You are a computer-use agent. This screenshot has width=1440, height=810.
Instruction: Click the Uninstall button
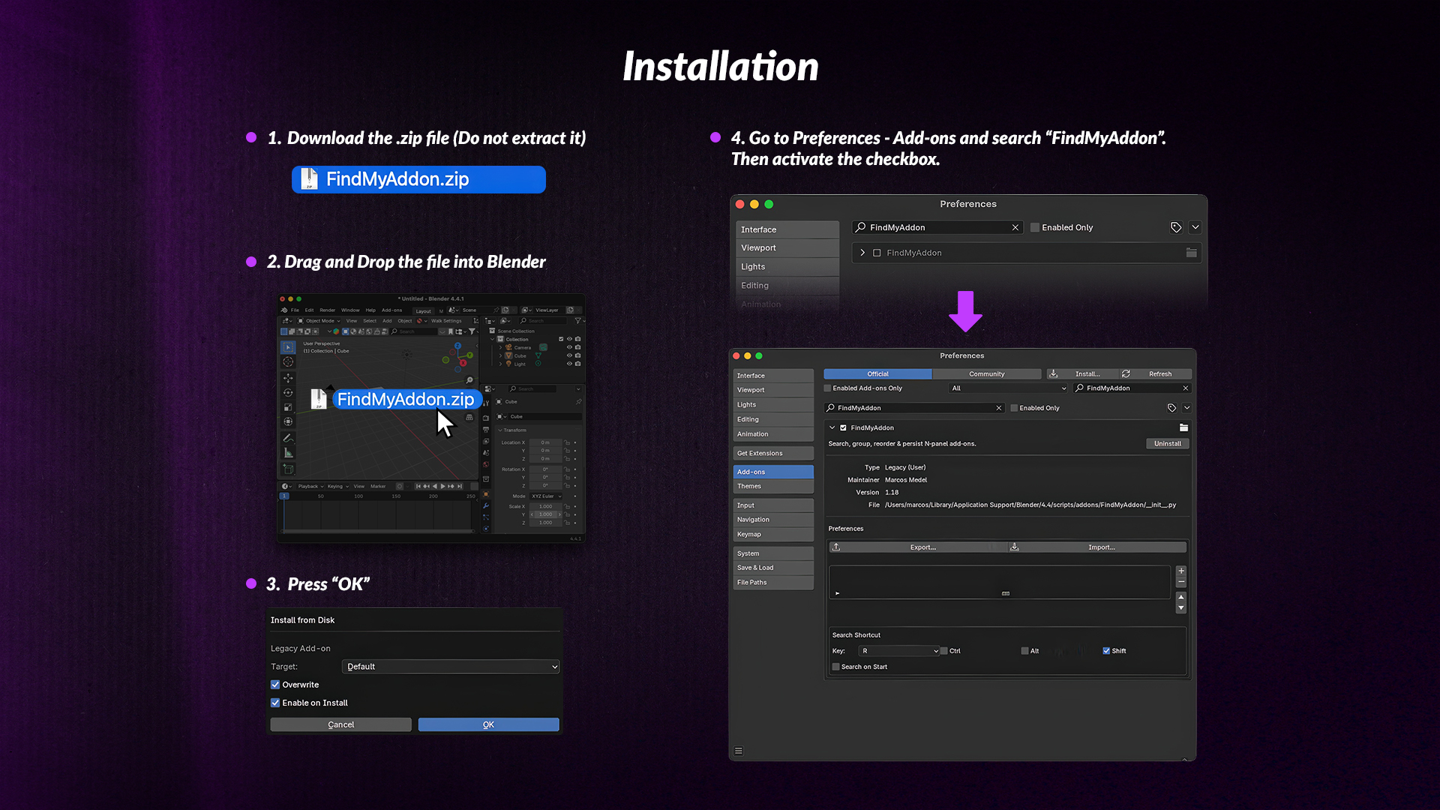1167,443
